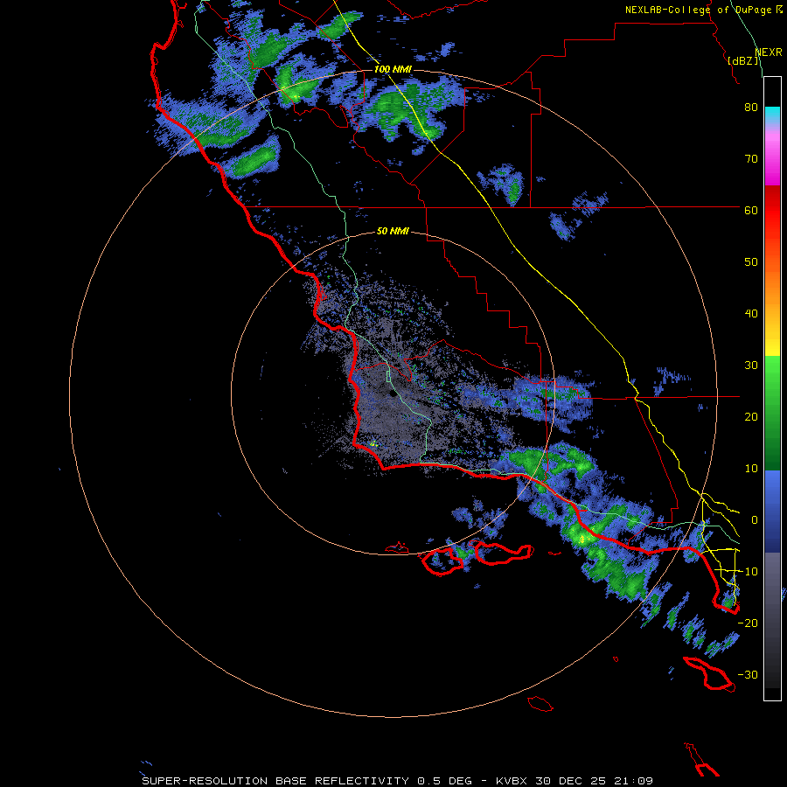Image resolution: width=787 pixels, height=787 pixels.
Task: Click the 60 value on the dBZ scale
Action: pyautogui.click(x=751, y=211)
